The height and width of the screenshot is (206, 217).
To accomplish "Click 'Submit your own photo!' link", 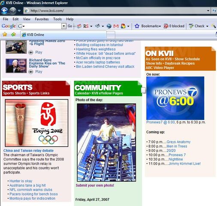I will [x=95, y=185].
